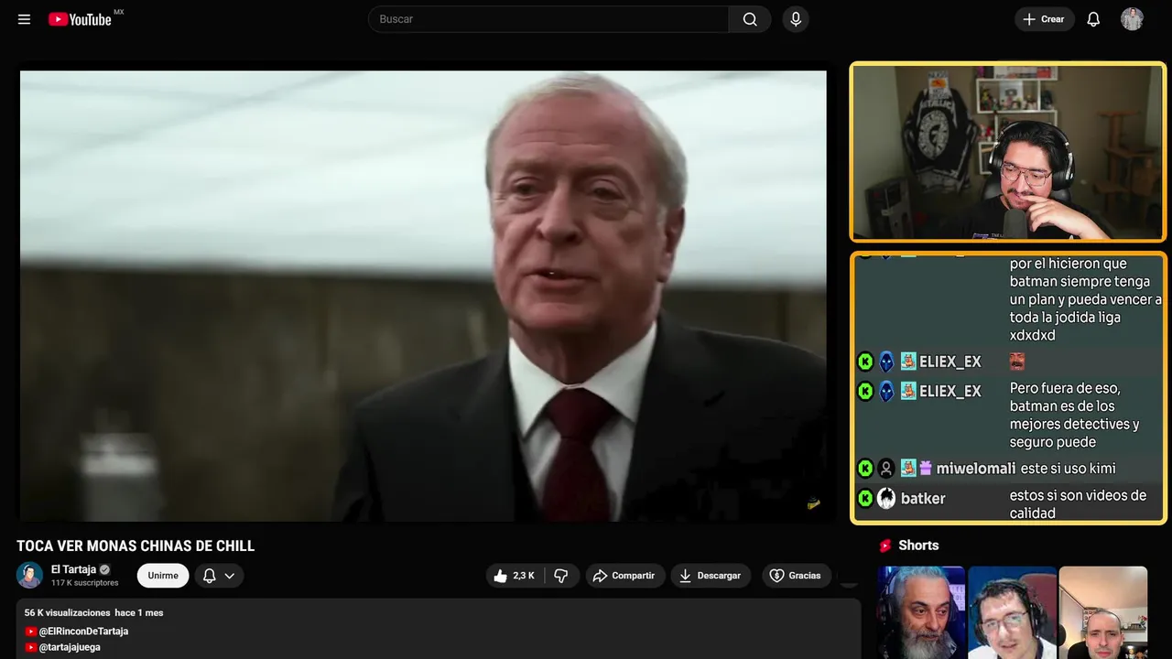
Task: Click batker's avatar icon in chat
Action: (x=886, y=499)
